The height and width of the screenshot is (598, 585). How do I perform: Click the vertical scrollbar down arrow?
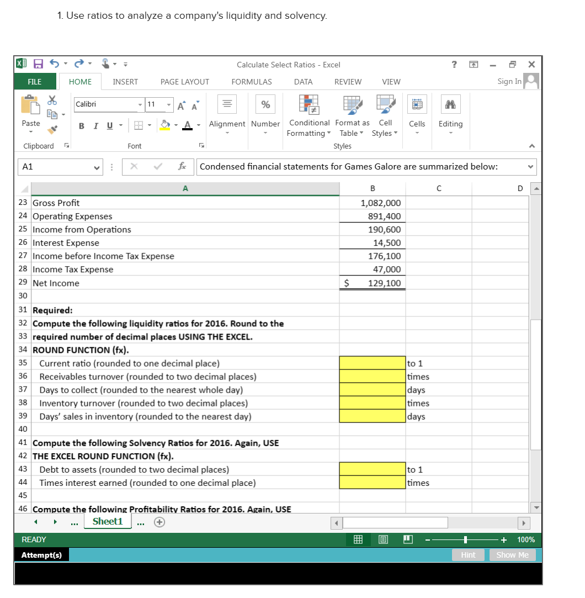pyautogui.click(x=536, y=507)
